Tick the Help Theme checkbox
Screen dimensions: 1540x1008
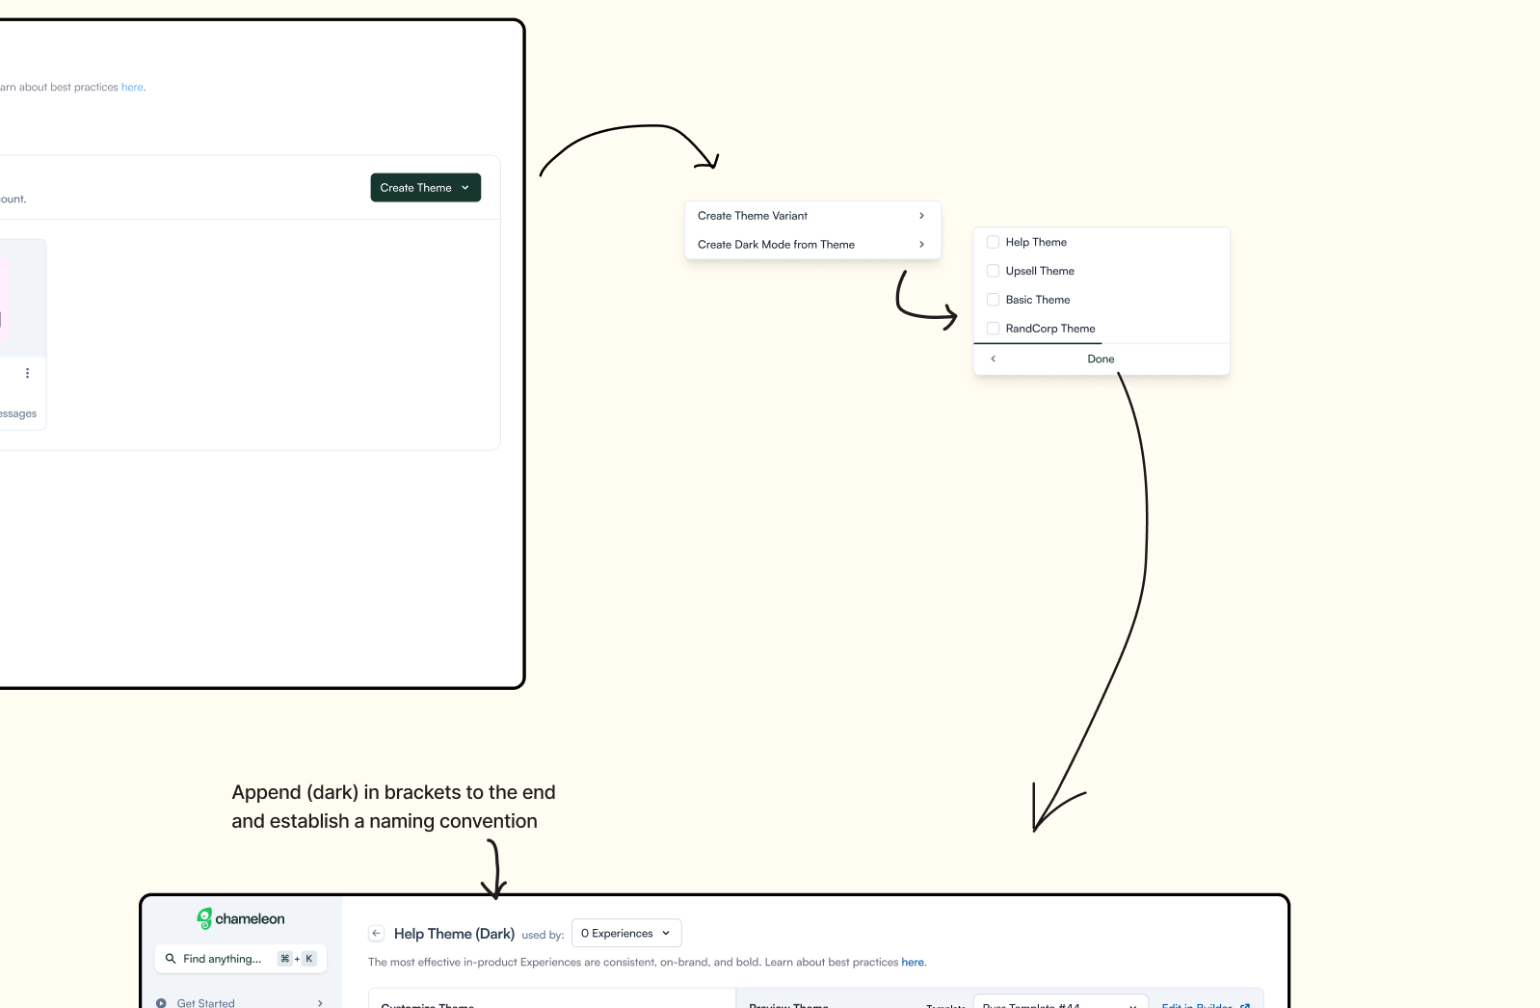click(x=993, y=242)
